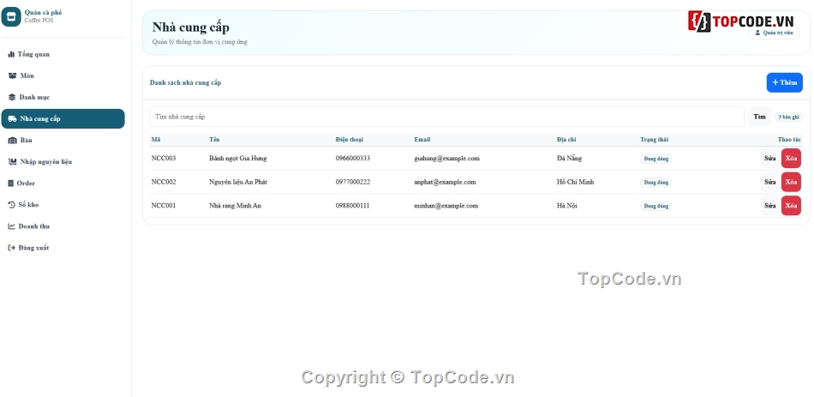Focus the Tìm nhà cung cấp field

tap(447, 117)
